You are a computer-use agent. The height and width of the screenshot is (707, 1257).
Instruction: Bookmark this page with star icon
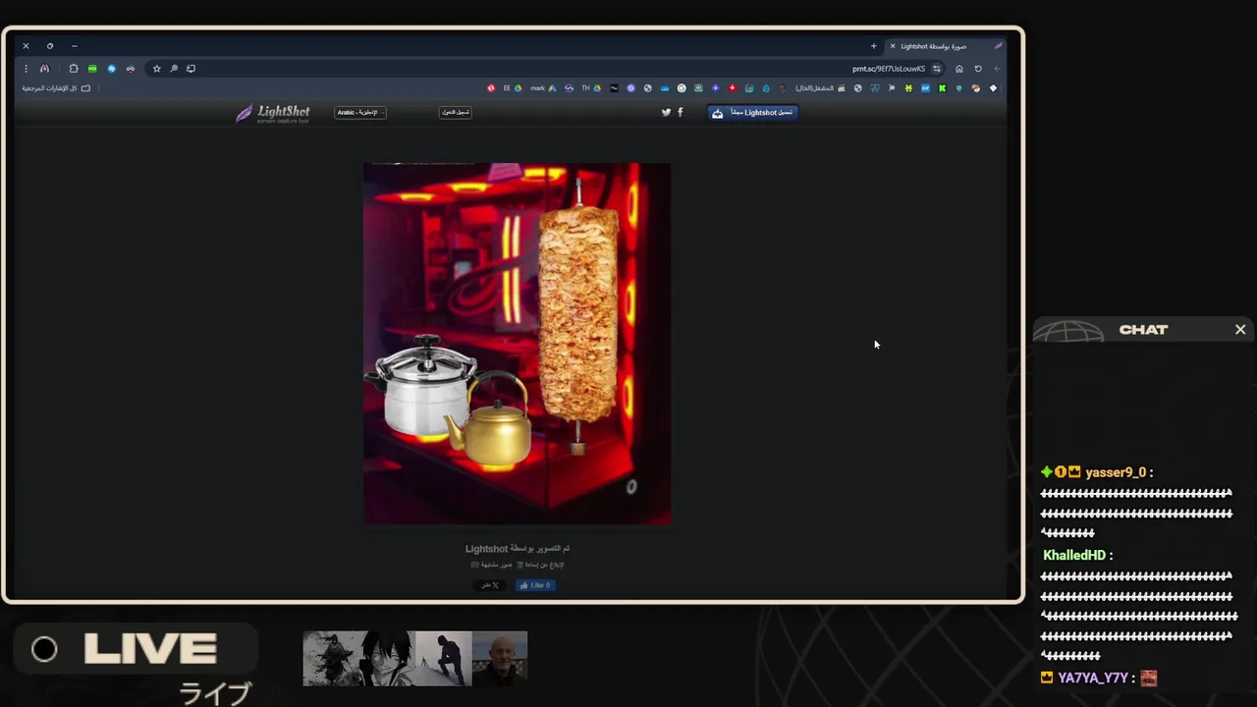[156, 69]
